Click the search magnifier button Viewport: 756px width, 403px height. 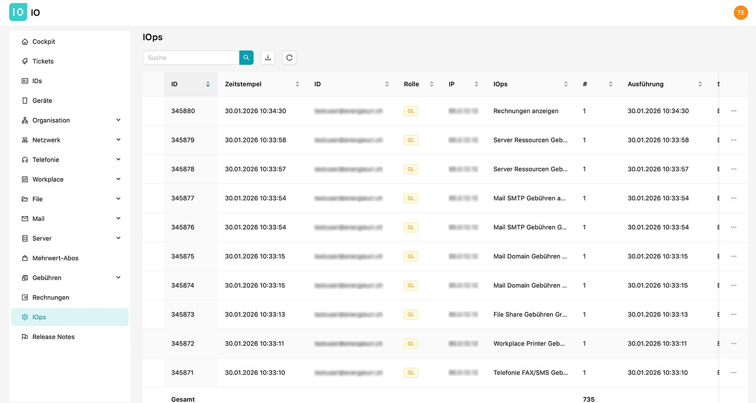pos(246,58)
